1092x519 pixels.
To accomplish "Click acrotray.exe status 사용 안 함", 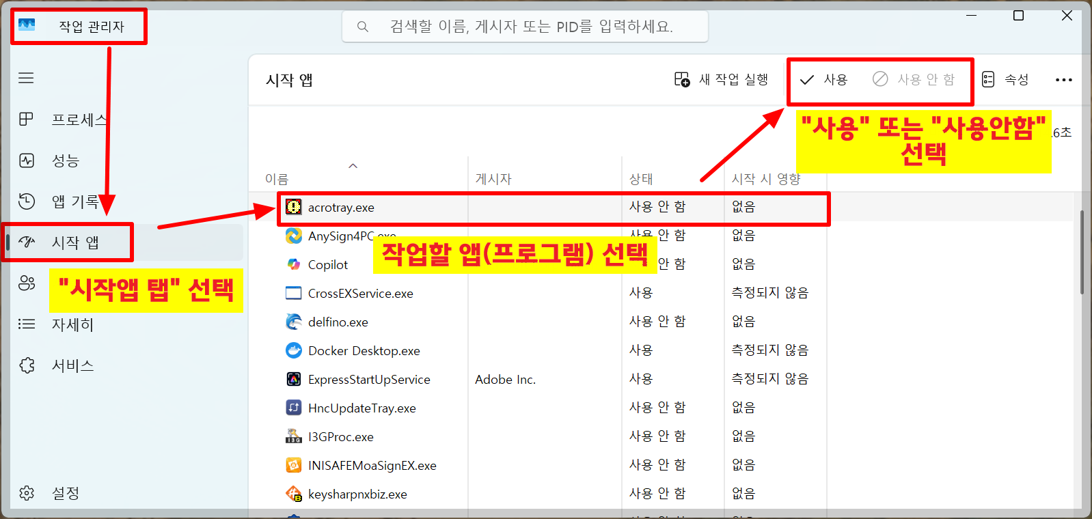I will click(657, 207).
